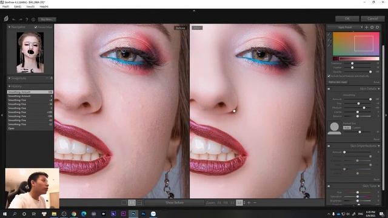
Task: Toggle include facial features automatically checkbox
Action: [x=329, y=76]
